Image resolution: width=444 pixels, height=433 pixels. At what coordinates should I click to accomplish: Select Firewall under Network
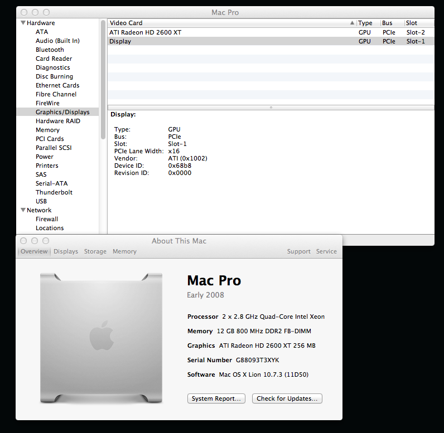47,219
